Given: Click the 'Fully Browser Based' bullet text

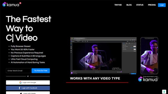Looking at the screenshot, I should pyautogui.click(x=20, y=46).
